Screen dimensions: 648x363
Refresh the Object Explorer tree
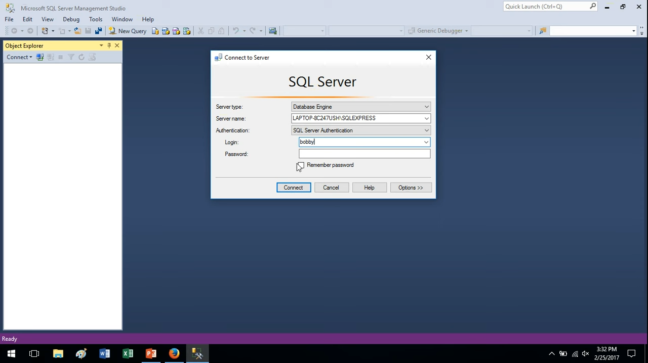[x=81, y=57]
